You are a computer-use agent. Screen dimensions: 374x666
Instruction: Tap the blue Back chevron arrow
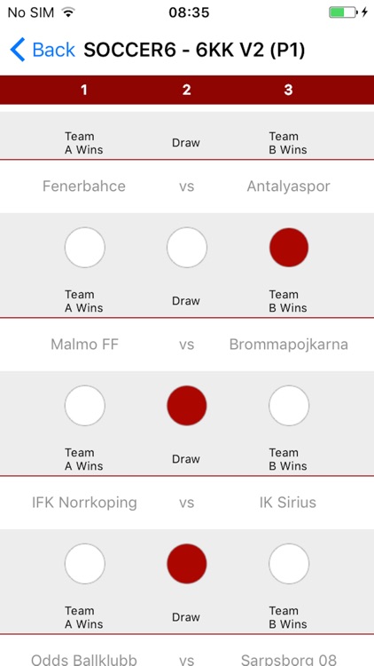18,50
